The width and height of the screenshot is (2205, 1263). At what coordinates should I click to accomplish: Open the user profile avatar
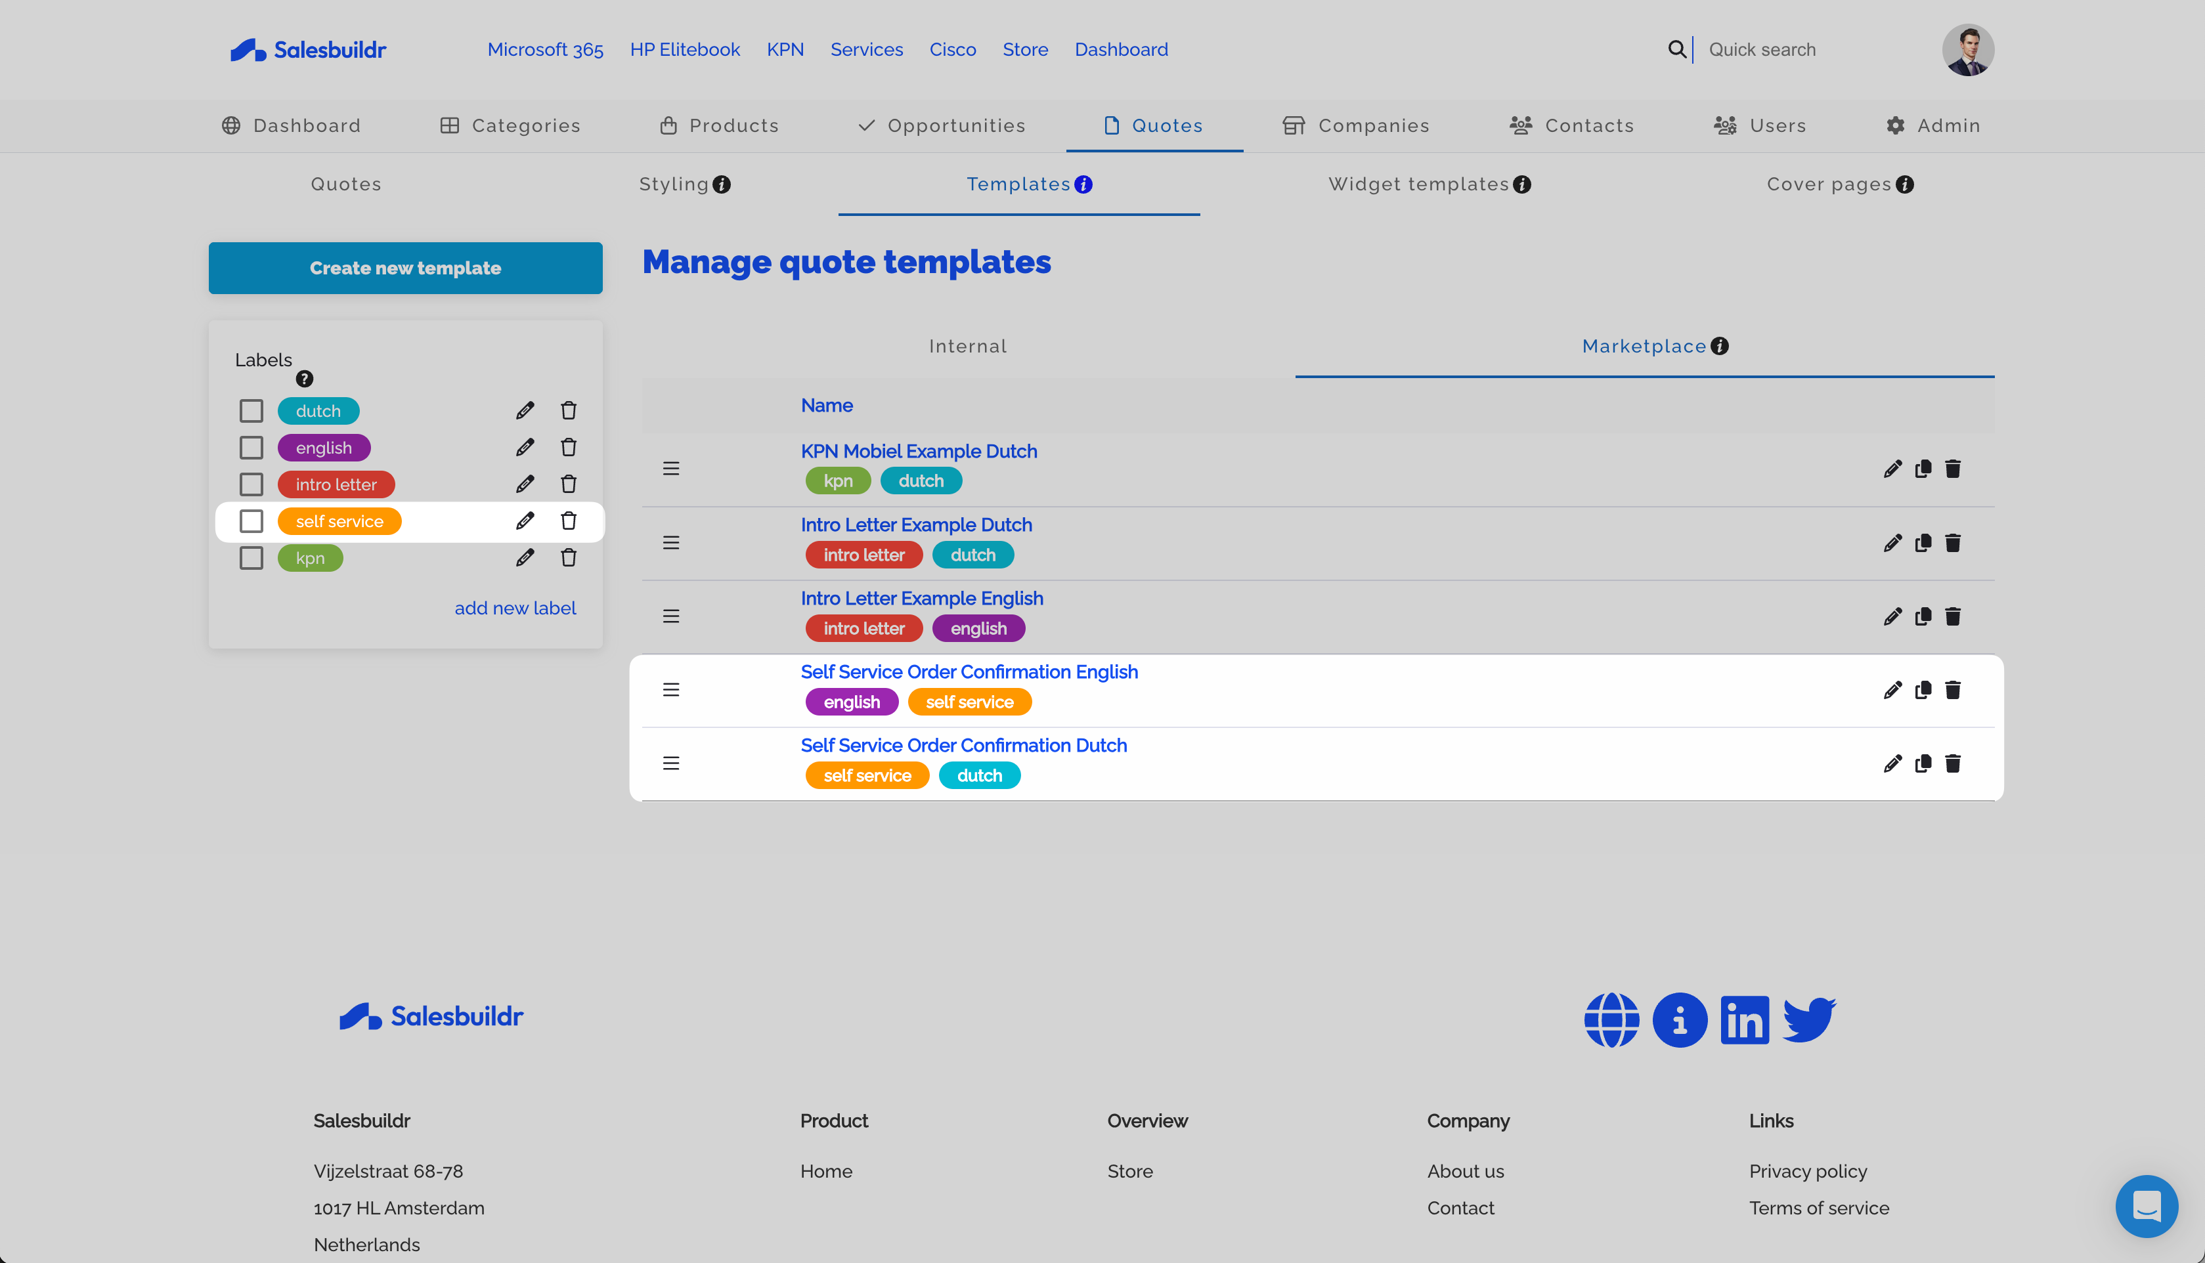tap(1968, 49)
